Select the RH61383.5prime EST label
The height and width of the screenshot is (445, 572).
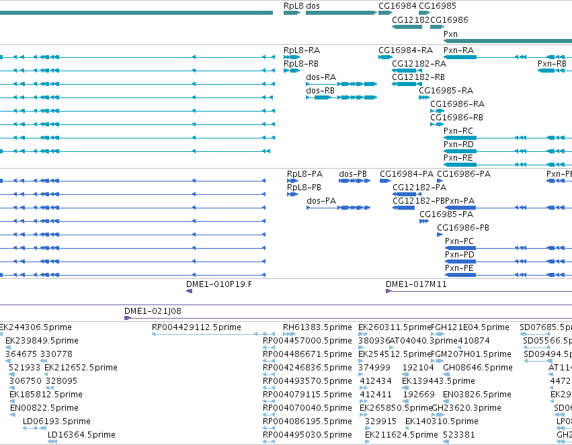click(317, 327)
